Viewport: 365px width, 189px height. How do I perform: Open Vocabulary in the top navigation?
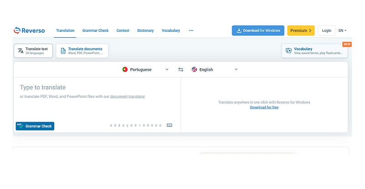[171, 30]
